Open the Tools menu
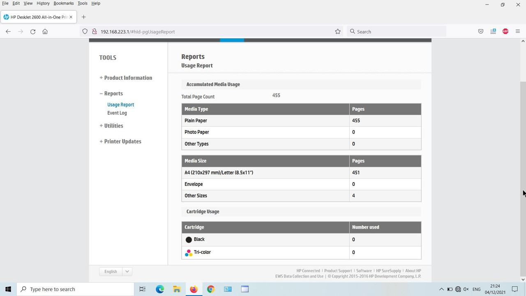Screen dimensions: 526x296 83,3
